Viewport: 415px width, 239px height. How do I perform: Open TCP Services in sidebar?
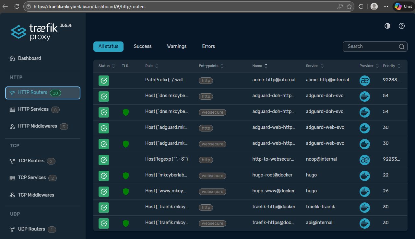point(43,178)
